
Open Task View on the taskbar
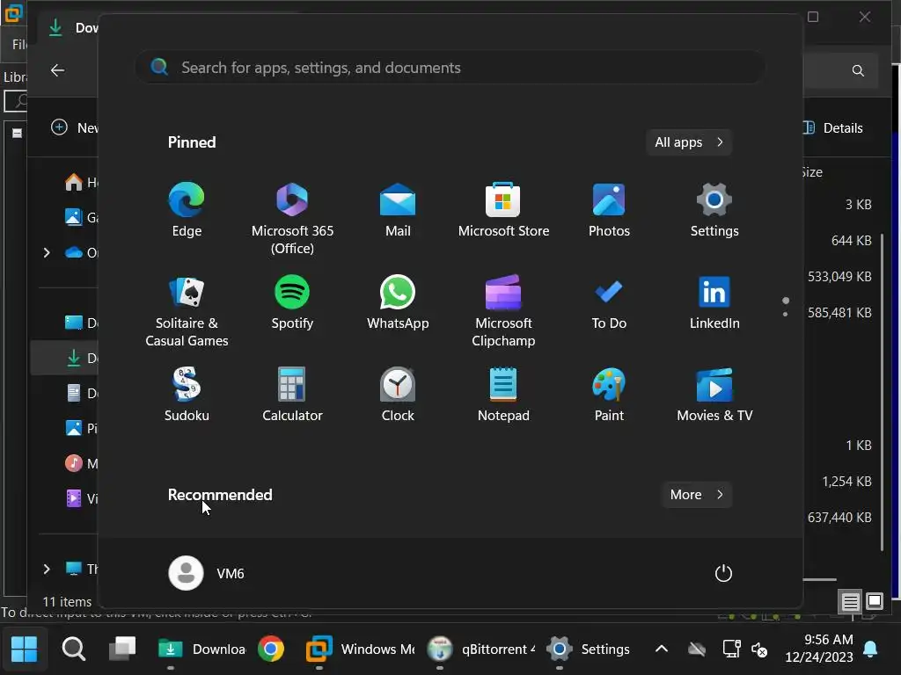click(122, 650)
